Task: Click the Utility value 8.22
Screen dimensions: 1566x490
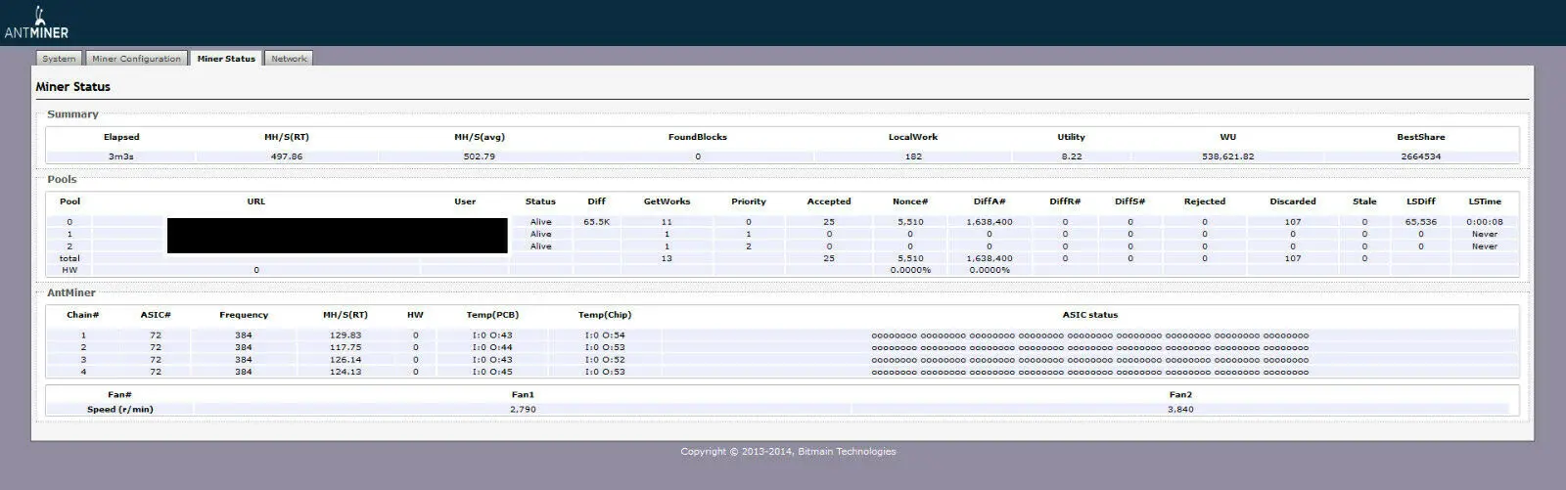Action: tap(1072, 156)
